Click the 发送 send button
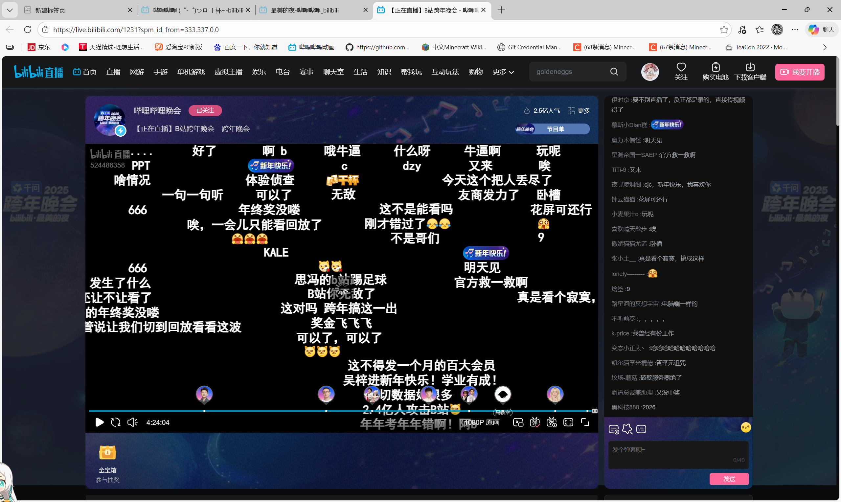Viewport: 841px width, 502px height. click(x=729, y=479)
